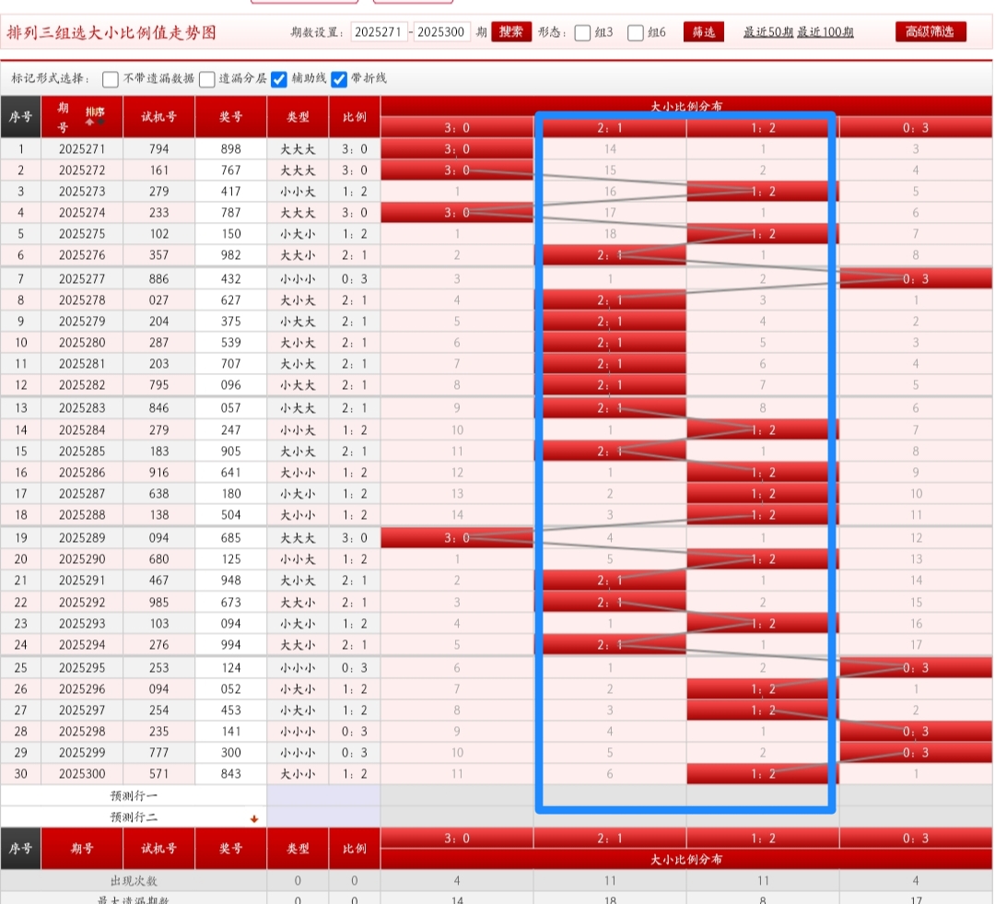995x904 pixels.
Task: Focus the start period field 2025271
Action: (x=379, y=31)
